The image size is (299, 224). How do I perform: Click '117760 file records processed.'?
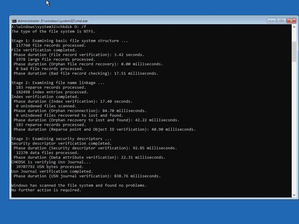pos(51,45)
